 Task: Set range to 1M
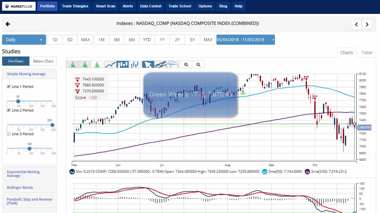102,40
